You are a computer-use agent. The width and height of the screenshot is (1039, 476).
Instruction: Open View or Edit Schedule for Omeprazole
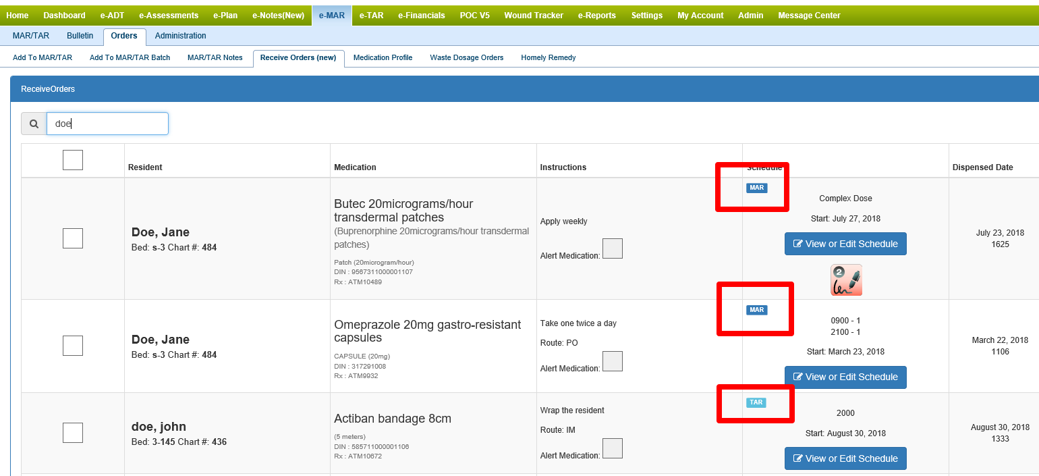(x=845, y=377)
